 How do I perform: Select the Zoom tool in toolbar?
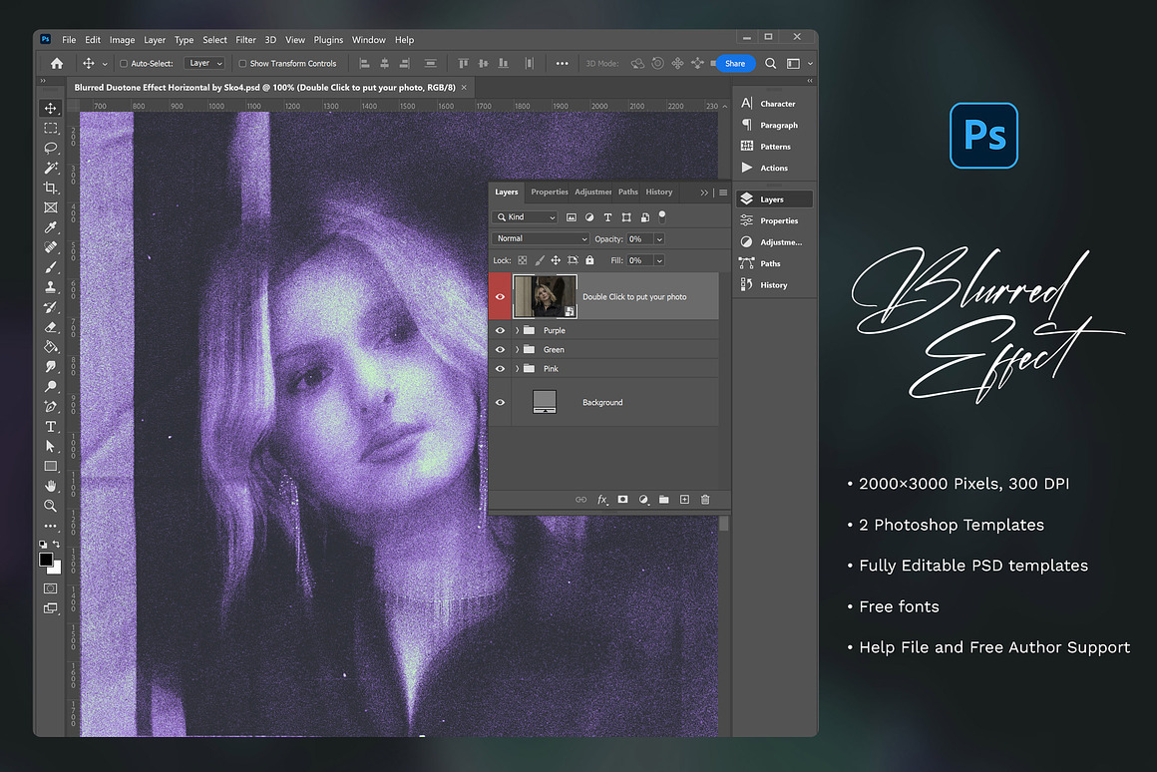50,506
